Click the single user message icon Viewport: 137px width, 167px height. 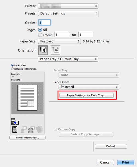tap(24, 130)
